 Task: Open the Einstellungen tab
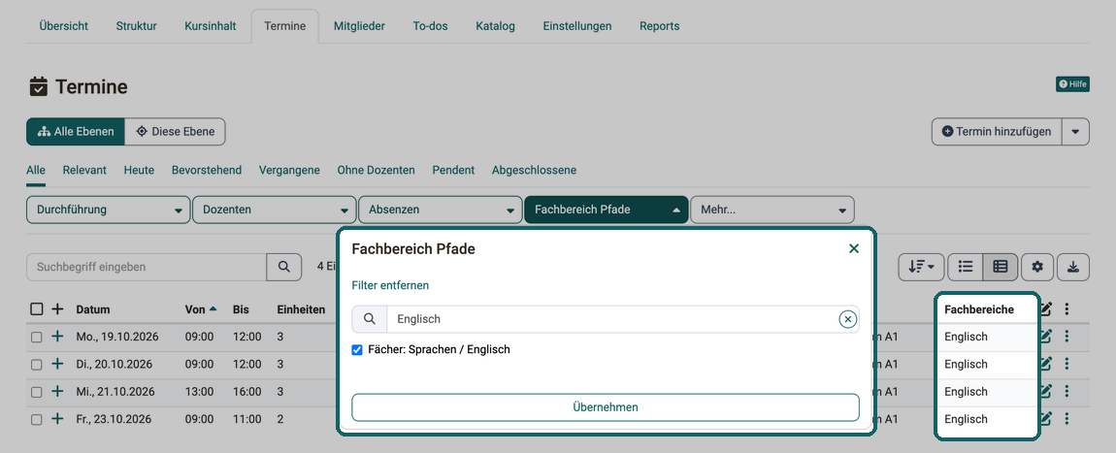pyautogui.click(x=577, y=26)
